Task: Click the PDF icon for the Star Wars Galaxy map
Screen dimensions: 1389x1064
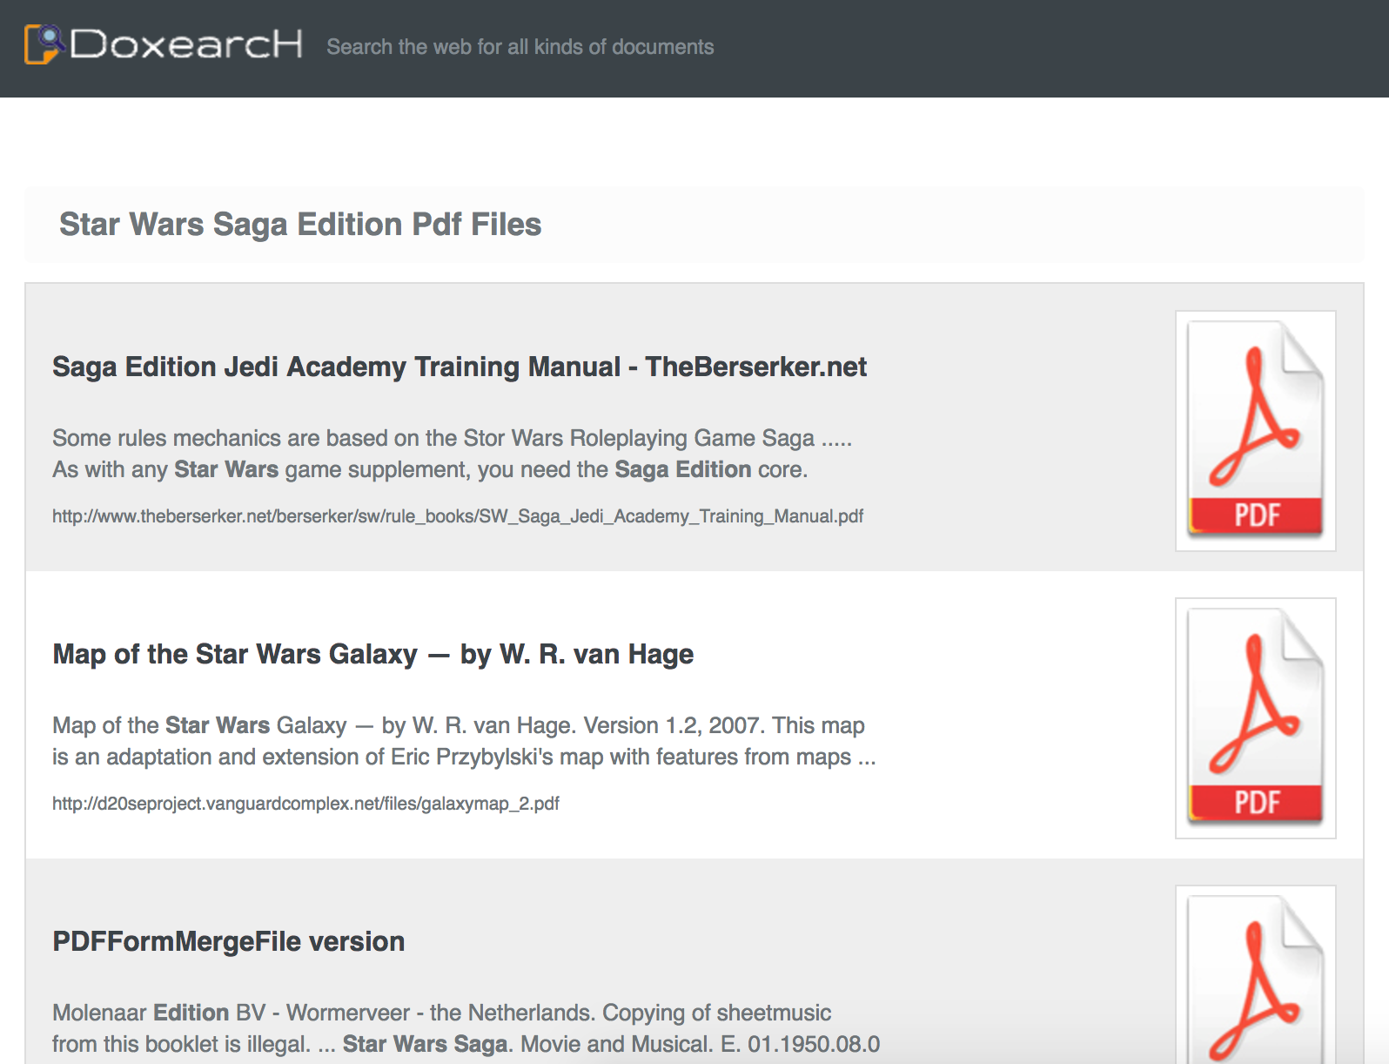Action: [x=1255, y=717]
